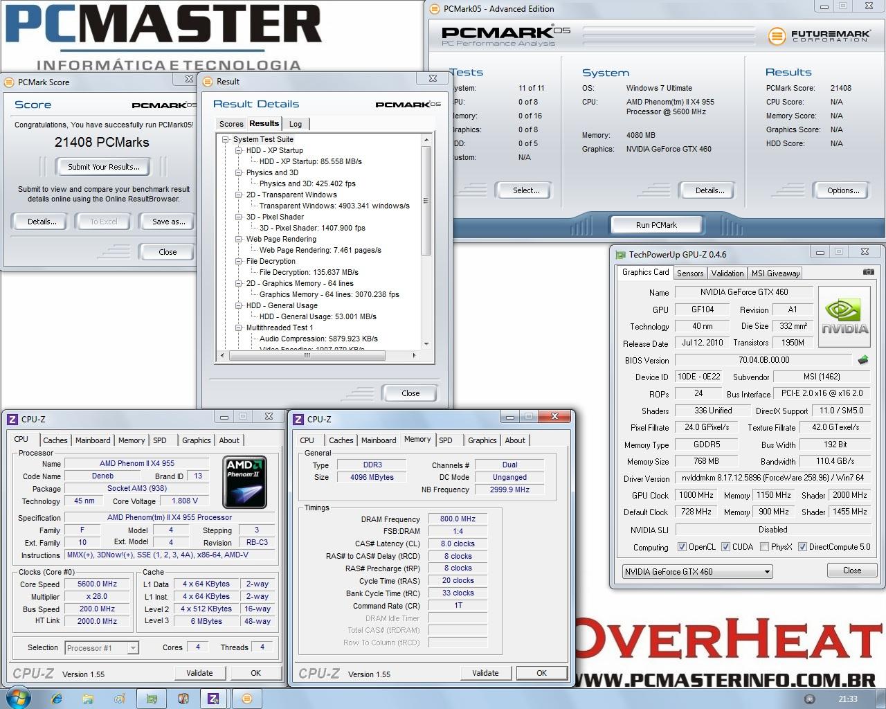Click the Save as... button
Viewport: 886px width, 709px height.
[169, 222]
